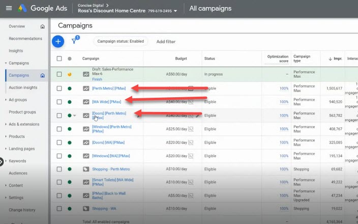Select all campaigns with header checkbox

pos(59,59)
